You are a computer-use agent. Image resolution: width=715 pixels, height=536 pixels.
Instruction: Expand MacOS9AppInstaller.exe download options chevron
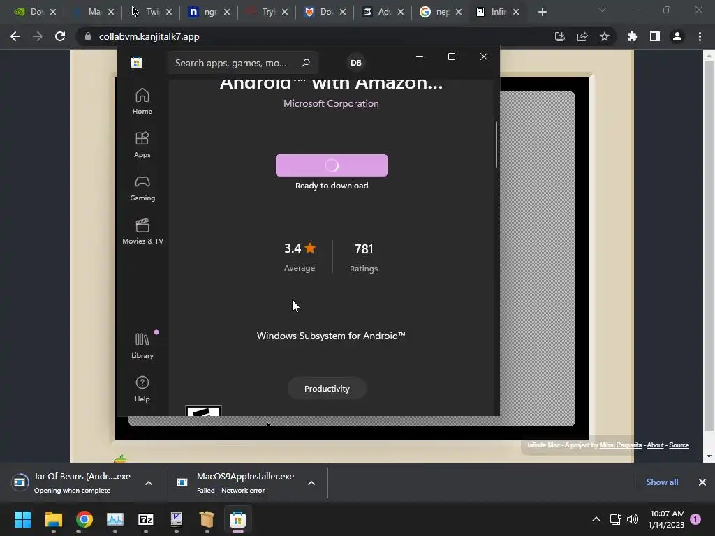311,483
